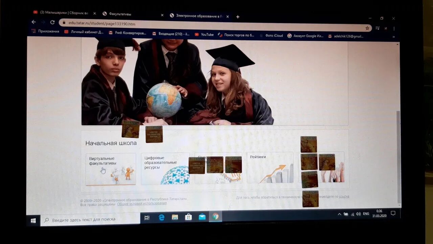Follow the tech support ссылке link
The width and height of the screenshot is (433, 244).
coord(344,196)
